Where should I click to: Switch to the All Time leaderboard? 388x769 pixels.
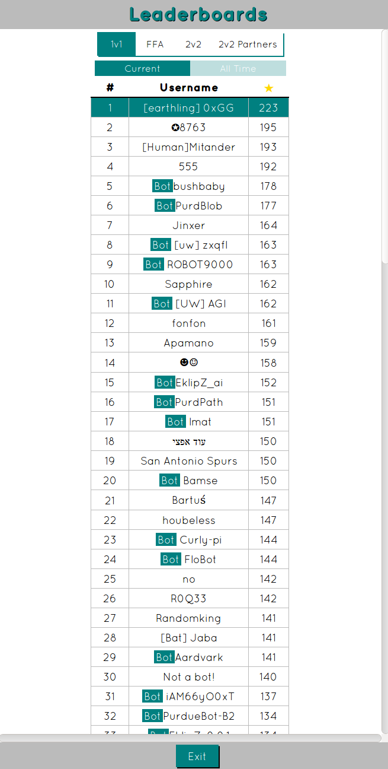(238, 69)
